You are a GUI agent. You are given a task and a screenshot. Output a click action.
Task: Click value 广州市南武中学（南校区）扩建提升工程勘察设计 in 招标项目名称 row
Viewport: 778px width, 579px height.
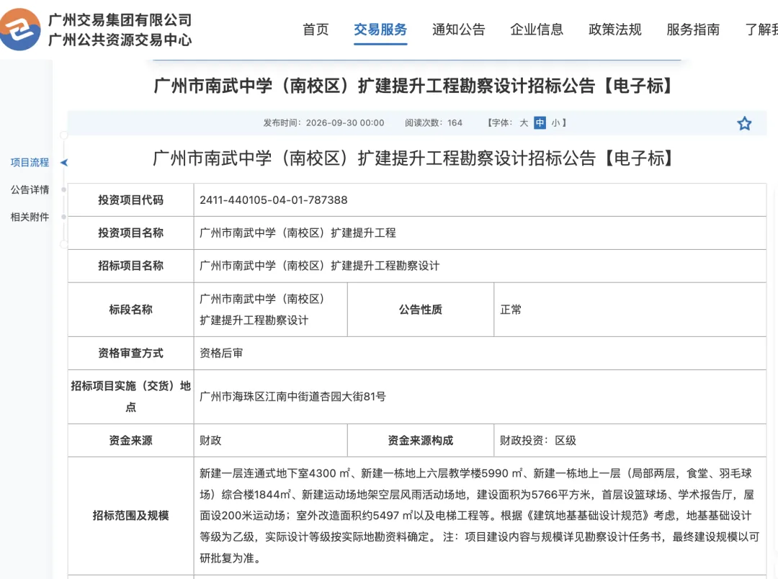click(320, 266)
